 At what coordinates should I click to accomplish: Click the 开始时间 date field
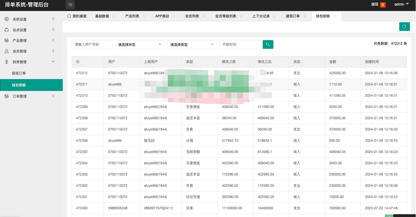pos(240,44)
